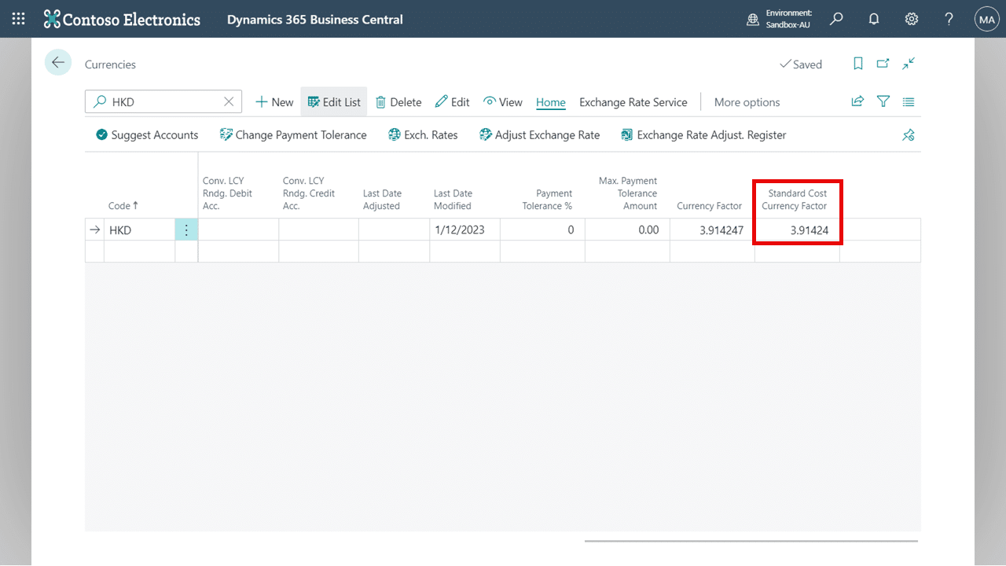Click the Currency Factor column header
The image size is (1006, 566).
coord(710,206)
